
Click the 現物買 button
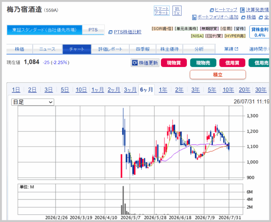174,63
